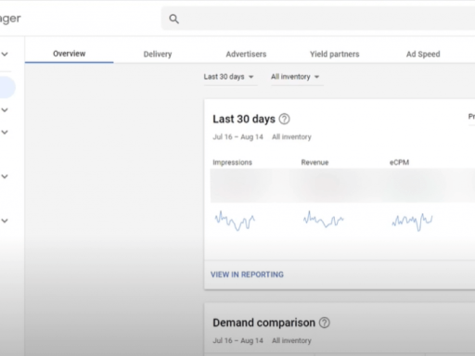Open the Last 30 days date-range dropdown

[x=229, y=77]
